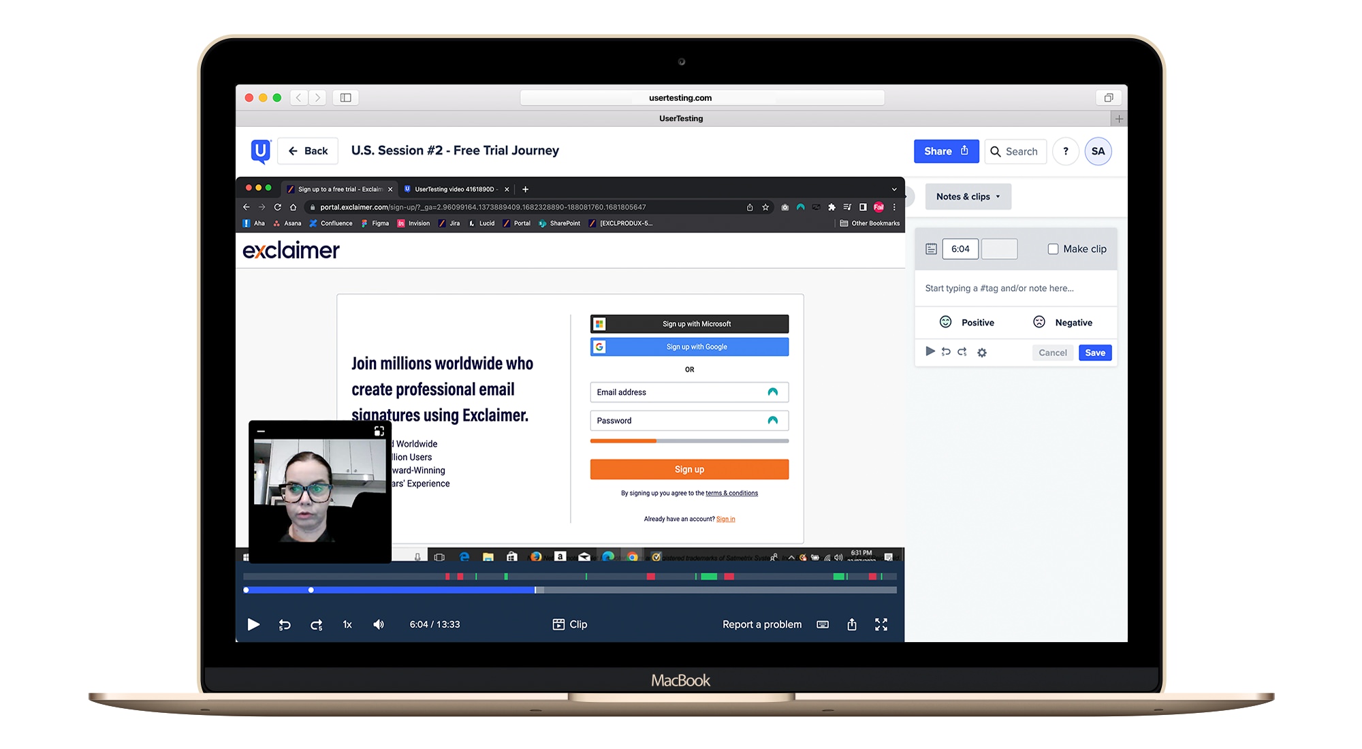Click the UserTesting logo icon
This screenshot has width=1362, height=749.
(x=261, y=151)
